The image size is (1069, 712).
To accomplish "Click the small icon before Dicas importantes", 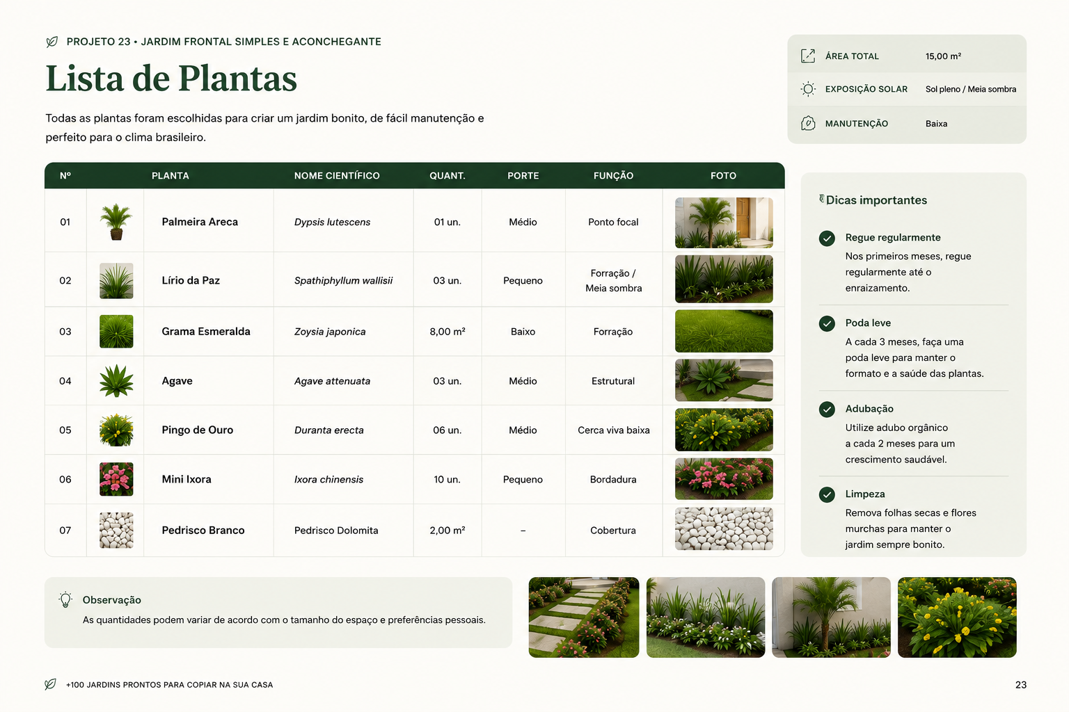I will point(821,199).
